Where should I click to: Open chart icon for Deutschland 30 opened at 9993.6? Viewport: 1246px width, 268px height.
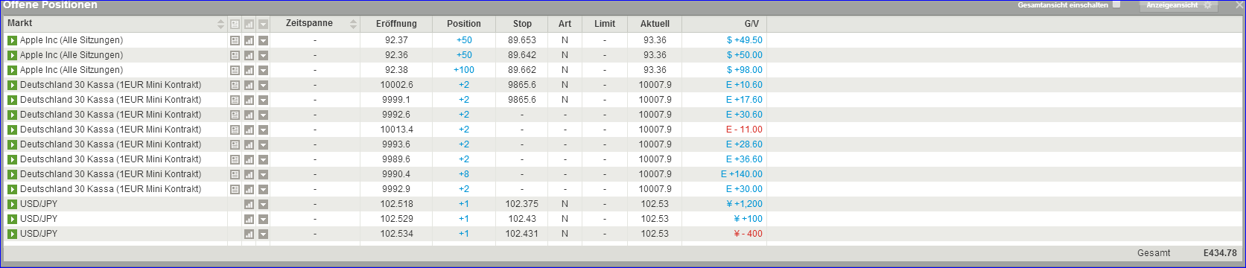point(249,144)
